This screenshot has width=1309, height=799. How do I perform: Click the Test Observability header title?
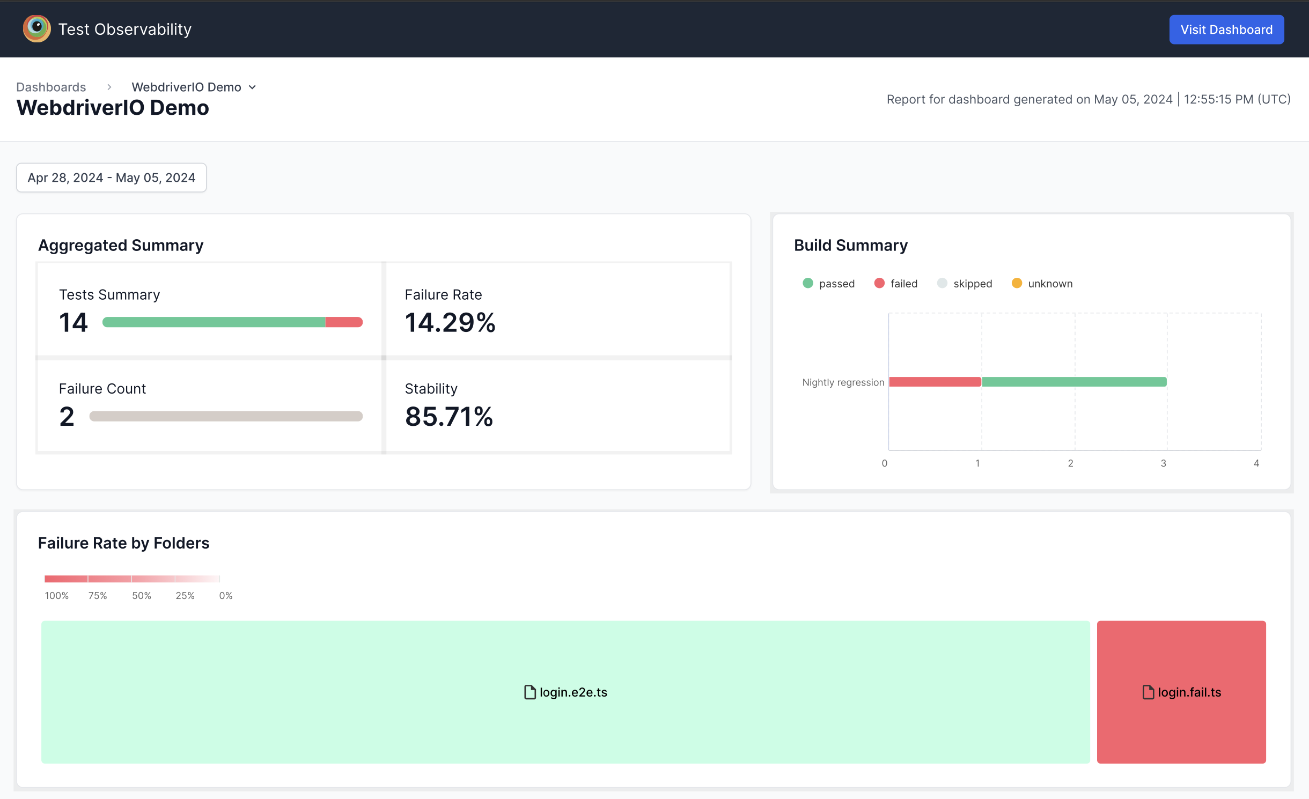coord(124,29)
